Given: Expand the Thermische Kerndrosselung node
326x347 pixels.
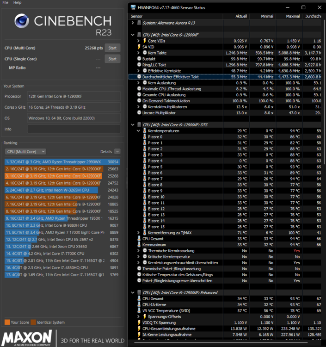Looking at the screenshot, I should (x=138, y=251).
